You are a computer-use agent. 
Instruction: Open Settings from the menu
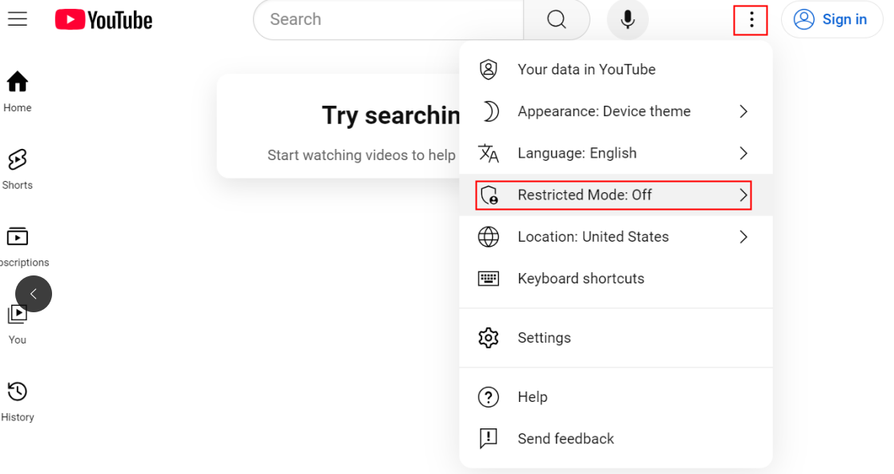point(544,338)
